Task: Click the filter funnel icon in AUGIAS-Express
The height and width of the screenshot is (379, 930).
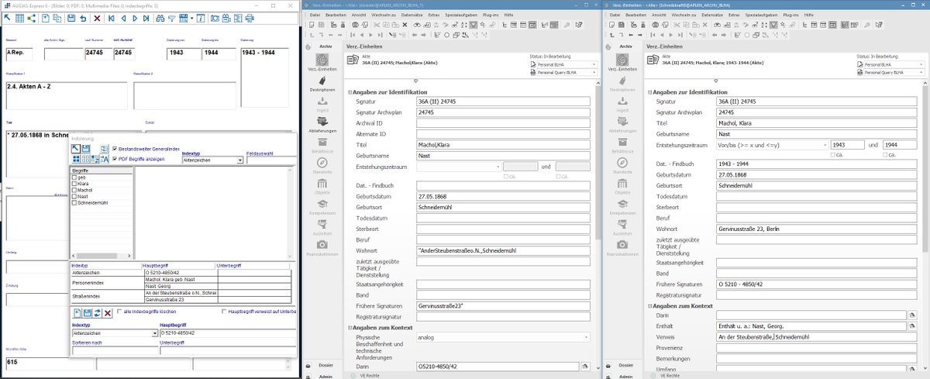Action: (x=172, y=18)
